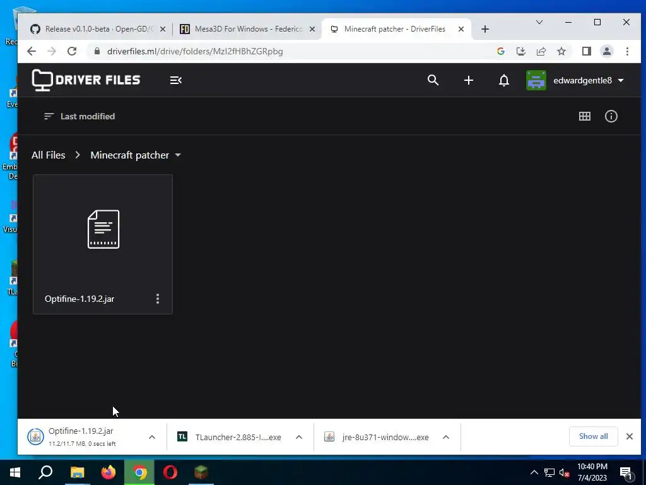Open options for Optifine-1.19.2.jar card
646x485 pixels.
(157, 299)
